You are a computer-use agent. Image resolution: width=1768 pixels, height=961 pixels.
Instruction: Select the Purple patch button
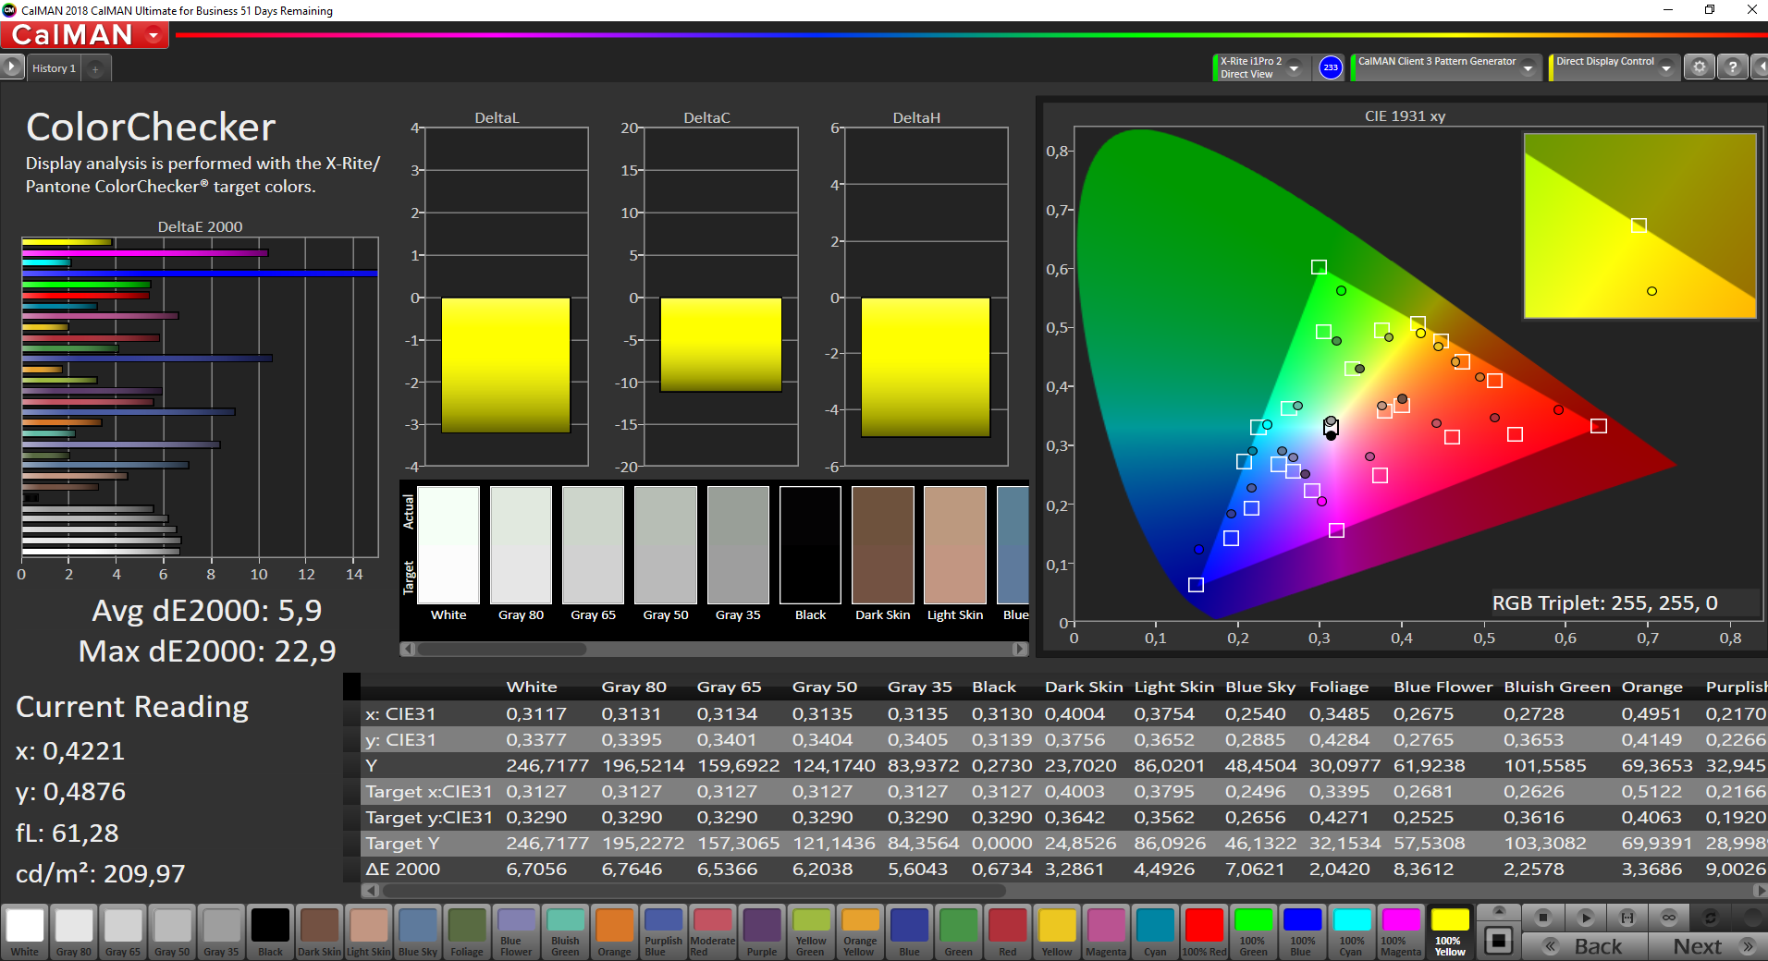point(762,931)
